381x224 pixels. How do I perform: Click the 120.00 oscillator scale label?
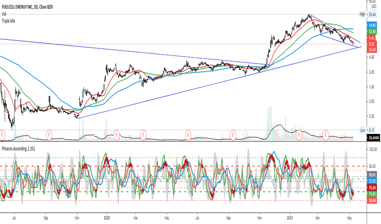coord(373,149)
